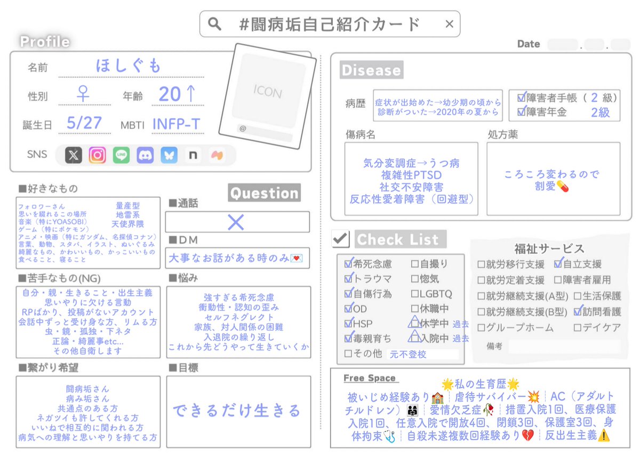This screenshot has height=457, width=640.
Task: Toggle the 障害者手帳 checkbox
Action: coord(522,98)
